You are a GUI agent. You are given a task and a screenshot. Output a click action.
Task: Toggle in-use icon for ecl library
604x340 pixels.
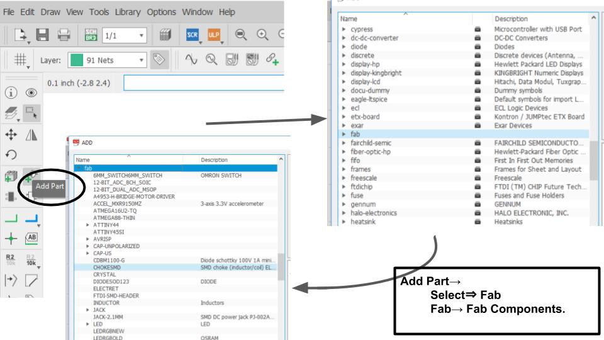478,108
